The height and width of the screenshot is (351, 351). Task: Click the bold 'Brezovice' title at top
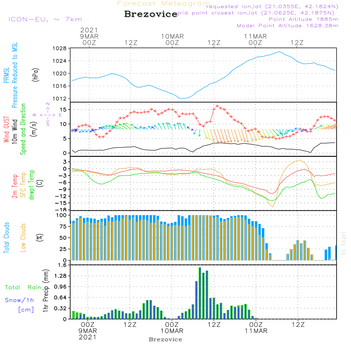tap(151, 14)
